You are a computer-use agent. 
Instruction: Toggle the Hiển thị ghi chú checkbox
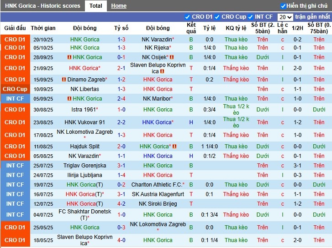coord(283,6)
